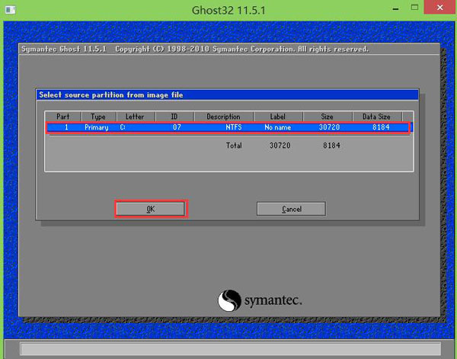
Task: Click the Select source partition dialog title
Action: 111,95
